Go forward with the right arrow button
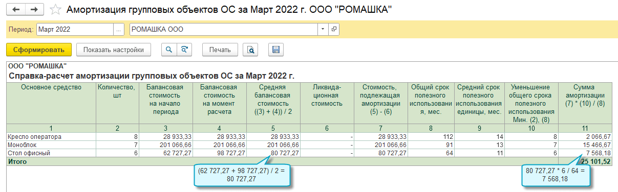The width and height of the screenshot is (618, 192). click(34, 10)
